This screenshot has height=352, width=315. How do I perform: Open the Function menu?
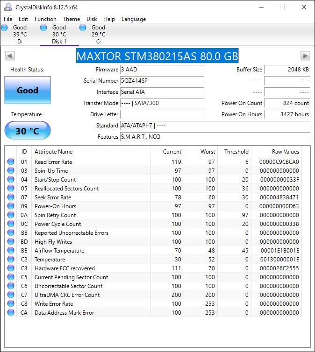click(x=45, y=19)
